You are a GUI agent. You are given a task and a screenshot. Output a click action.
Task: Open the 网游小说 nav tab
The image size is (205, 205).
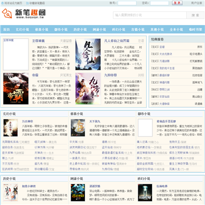pyautogui.click(x=99, y=30)
